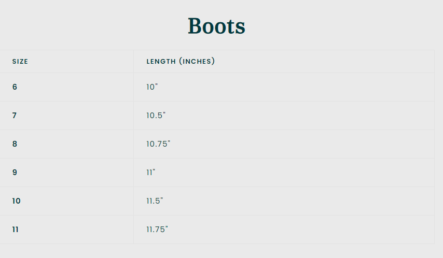Select size 11 in the table

pos(16,230)
